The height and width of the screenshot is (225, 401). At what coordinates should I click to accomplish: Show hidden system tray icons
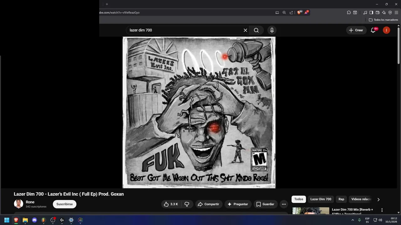[353, 220]
